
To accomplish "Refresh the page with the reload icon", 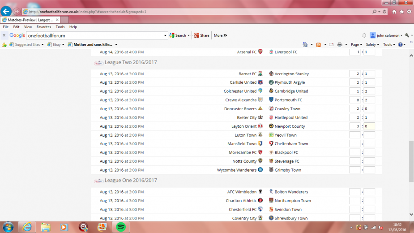I will [x=384, y=12].
